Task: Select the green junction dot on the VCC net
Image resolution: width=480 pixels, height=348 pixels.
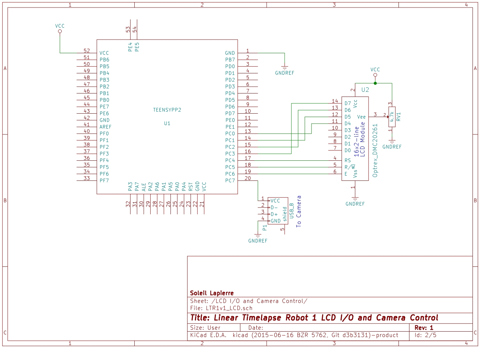Action: pos(375,83)
